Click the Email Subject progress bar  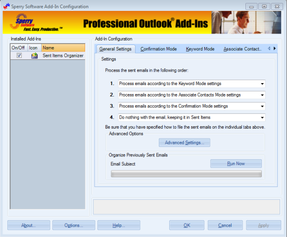click(x=186, y=174)
